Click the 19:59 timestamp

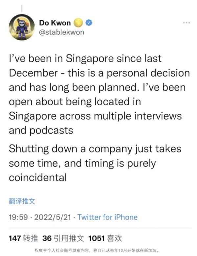click(x=18, y=217)
